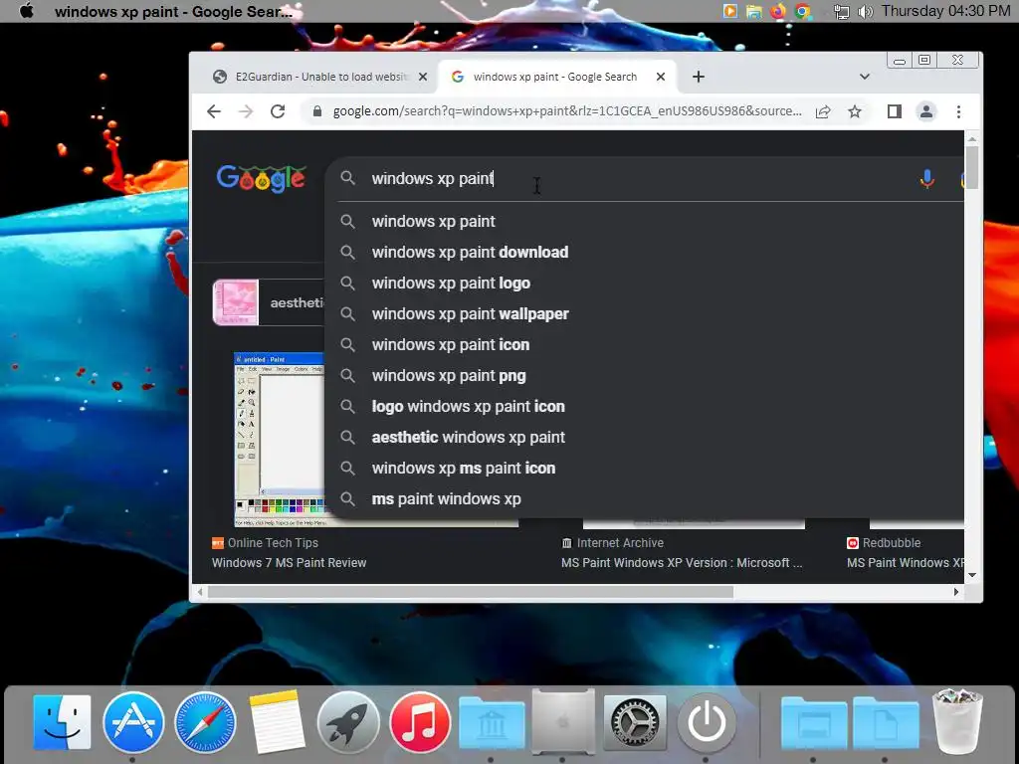Open the Chrome three-dot menu
The image size is (1019, 764).
click(x=958, y=111)
